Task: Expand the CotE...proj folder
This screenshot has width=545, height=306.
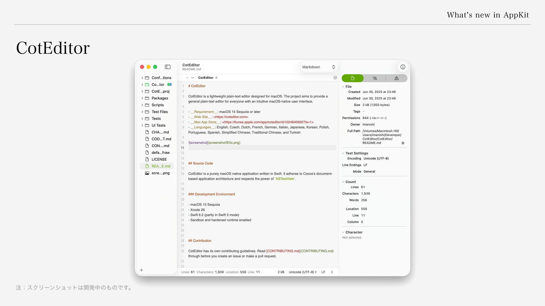Action: [x=142, y=91]
